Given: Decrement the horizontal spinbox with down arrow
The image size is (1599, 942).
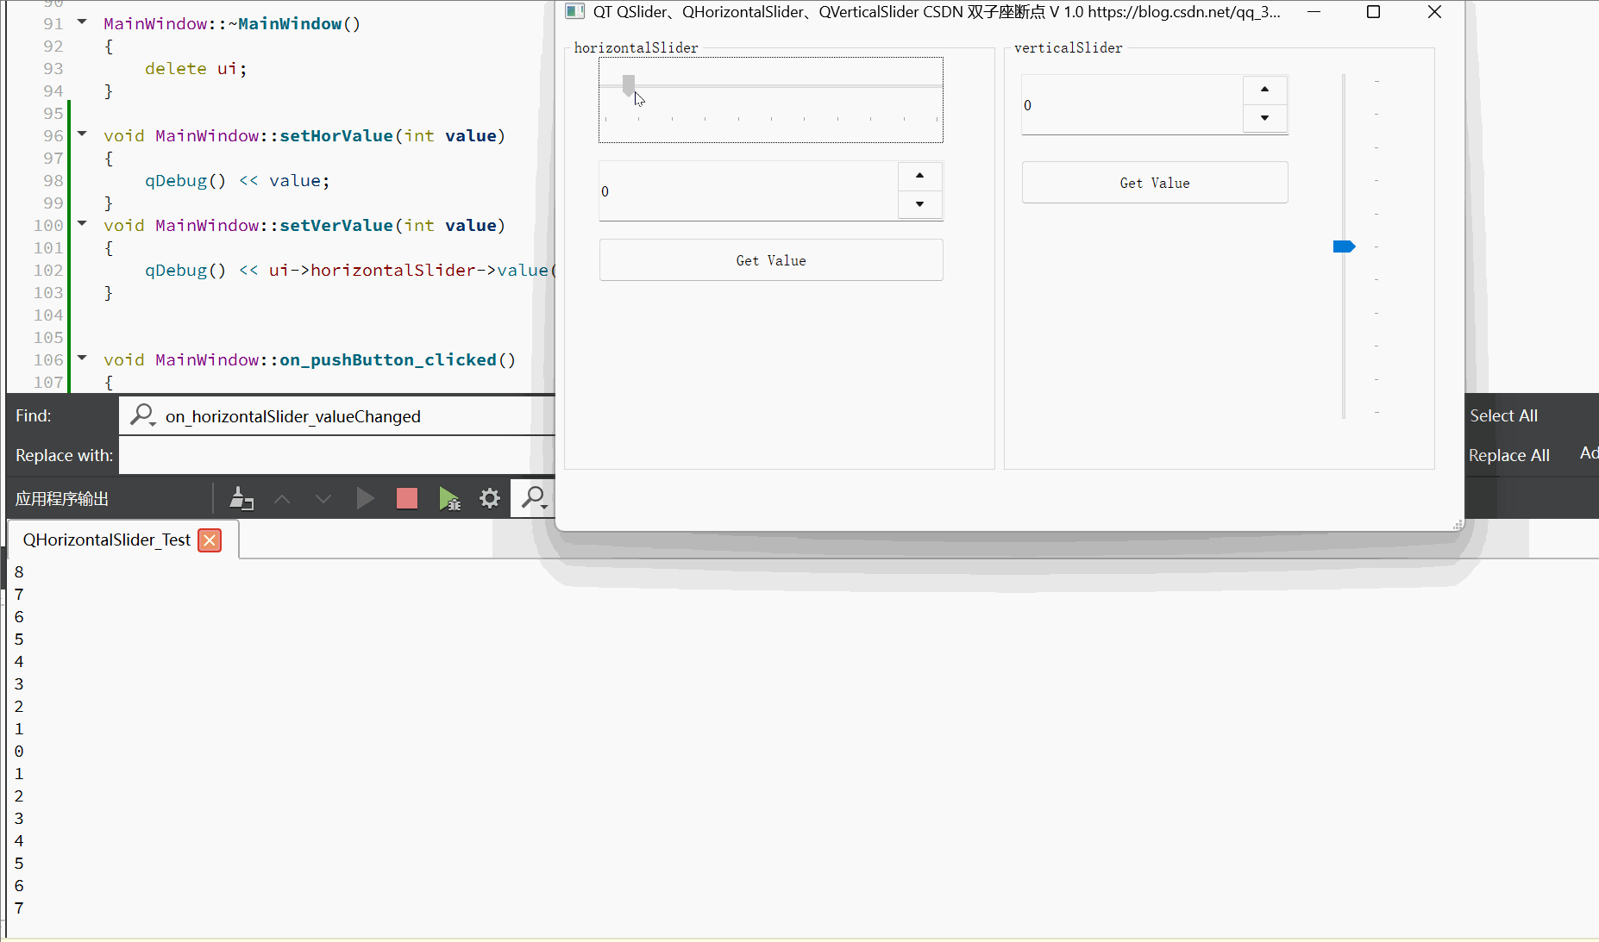Looking at the screenshot, I should pyautogui.click(x=919, y=204).
